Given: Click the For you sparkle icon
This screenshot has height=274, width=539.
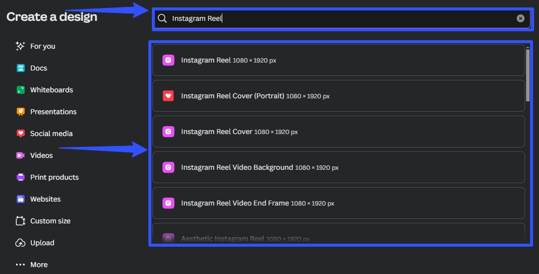Looking at the screenshot, I should pyautogui.click(x=20, y=46).
